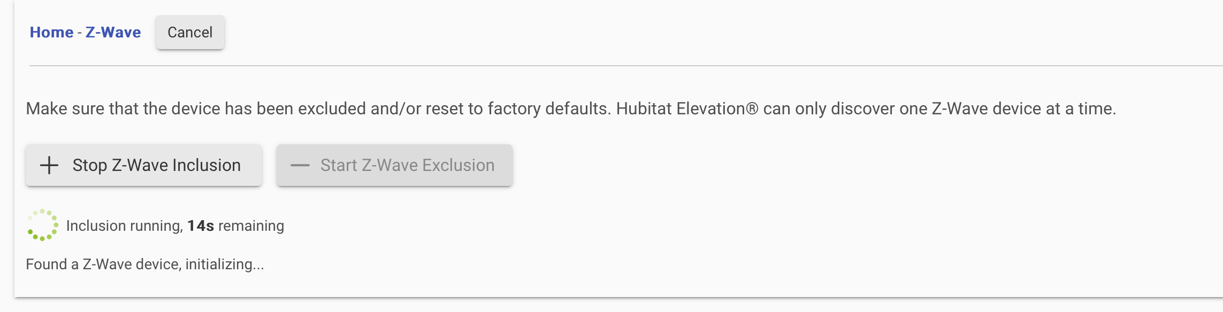Click the "Found a Z-Wave device" message

pos(103,264)
